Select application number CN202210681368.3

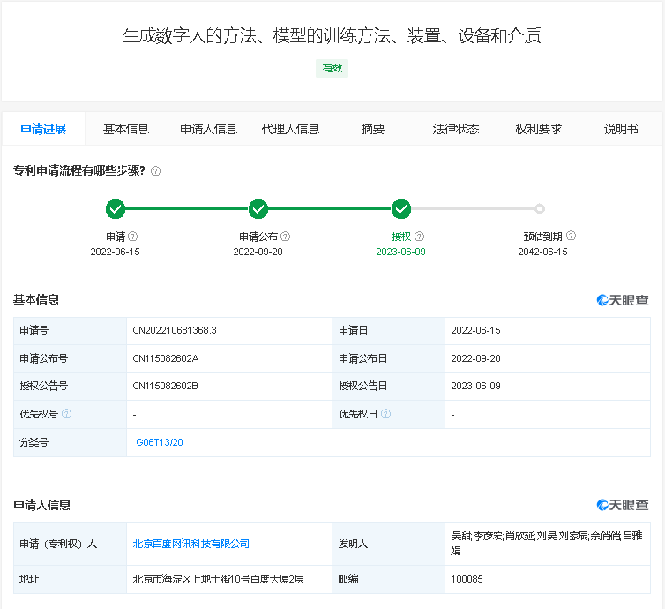(x=175, y=330)
